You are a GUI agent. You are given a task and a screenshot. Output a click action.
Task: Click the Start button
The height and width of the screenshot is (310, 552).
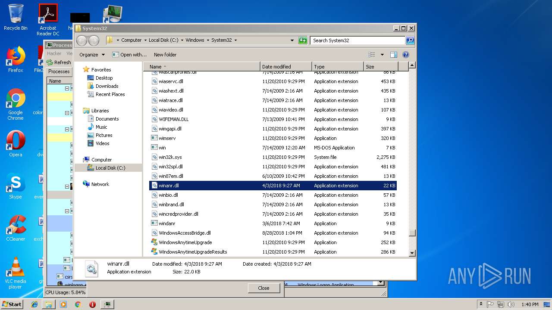click(x=12, y=304)
